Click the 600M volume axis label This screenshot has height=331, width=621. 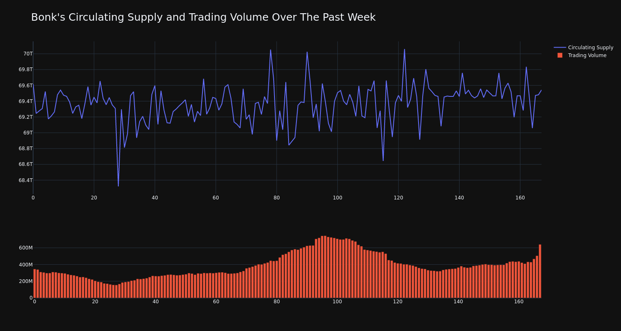pos(26,248)
